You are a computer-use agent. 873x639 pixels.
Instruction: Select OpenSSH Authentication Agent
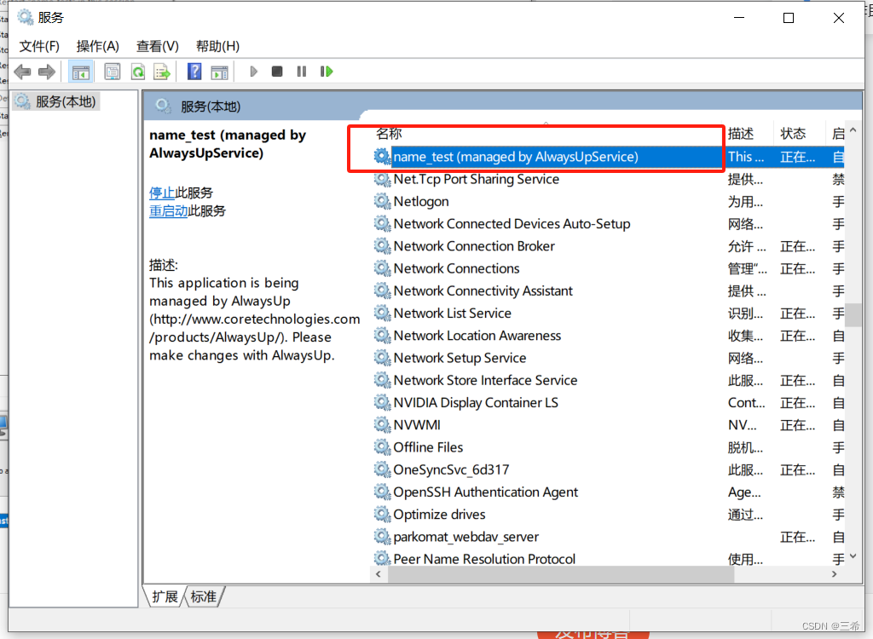click(485, 492)
